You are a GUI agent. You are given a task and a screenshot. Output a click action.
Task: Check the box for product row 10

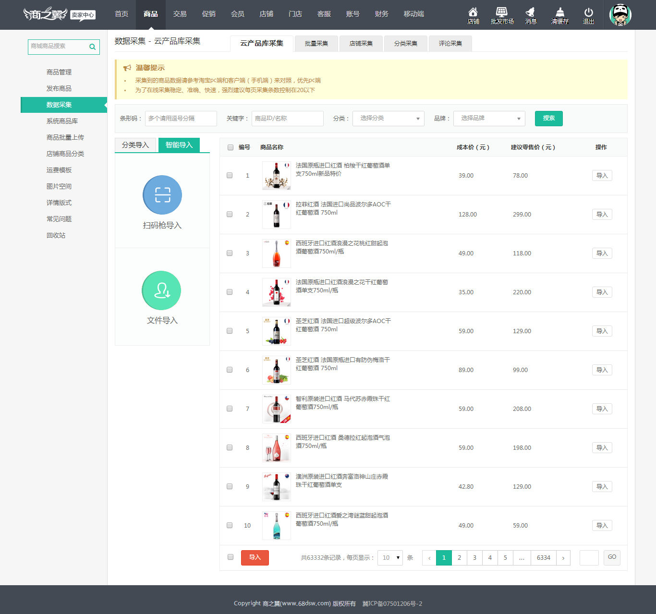(230, 525)
